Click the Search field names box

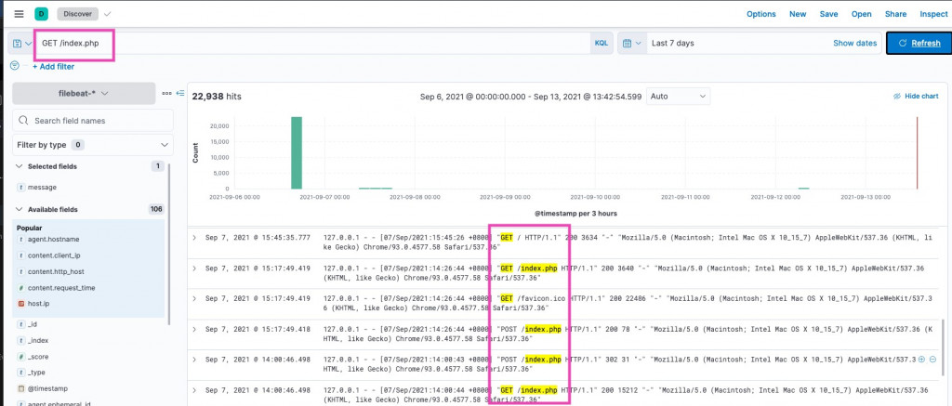(93, 121)
